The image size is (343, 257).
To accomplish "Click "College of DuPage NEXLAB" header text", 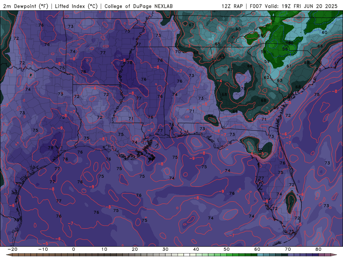I will click(138, 6).
